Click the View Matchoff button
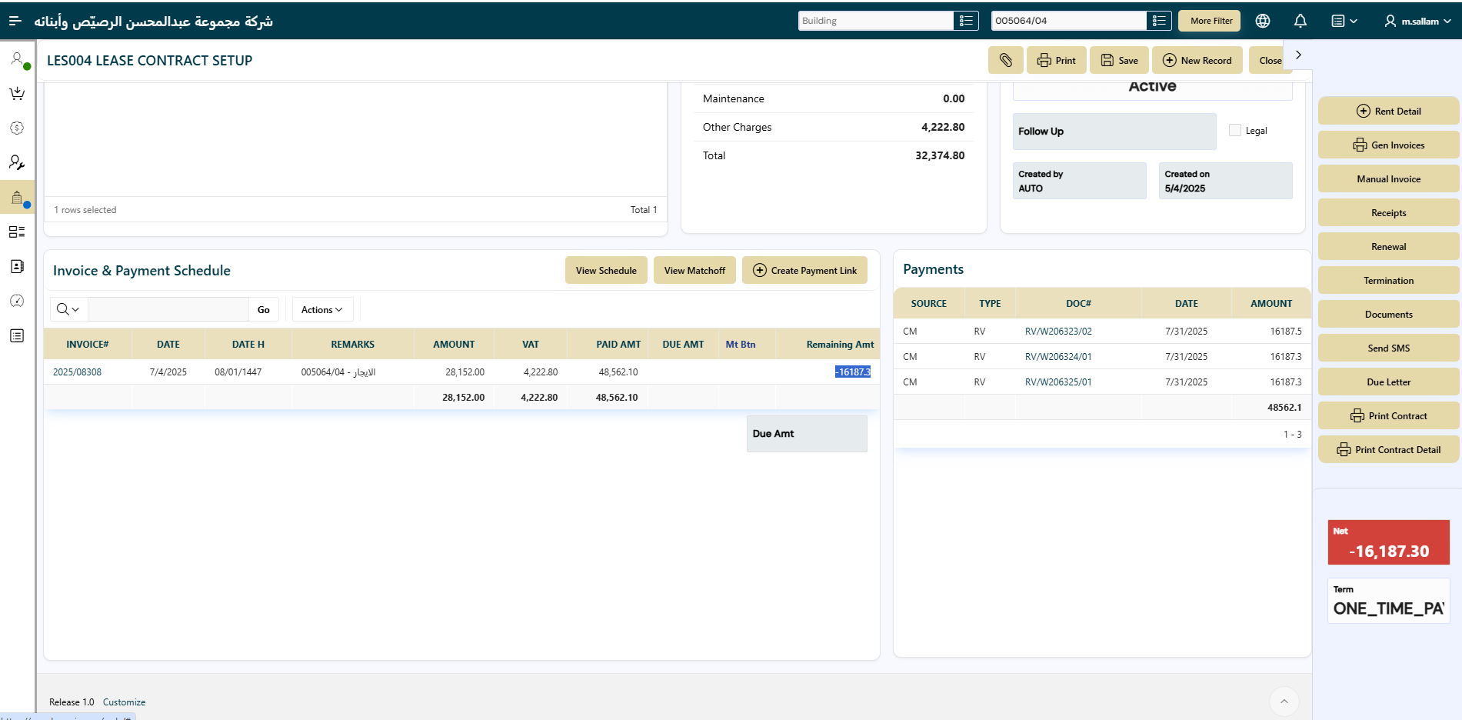 [x=694, y=271]
